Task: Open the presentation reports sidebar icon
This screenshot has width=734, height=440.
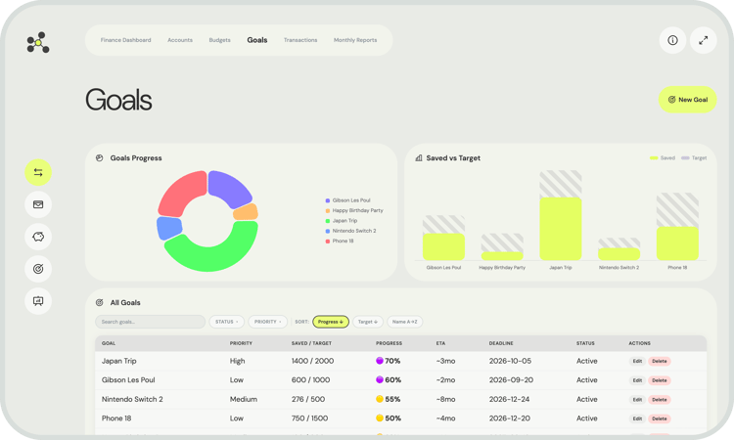Action: (x=38, y=301)
